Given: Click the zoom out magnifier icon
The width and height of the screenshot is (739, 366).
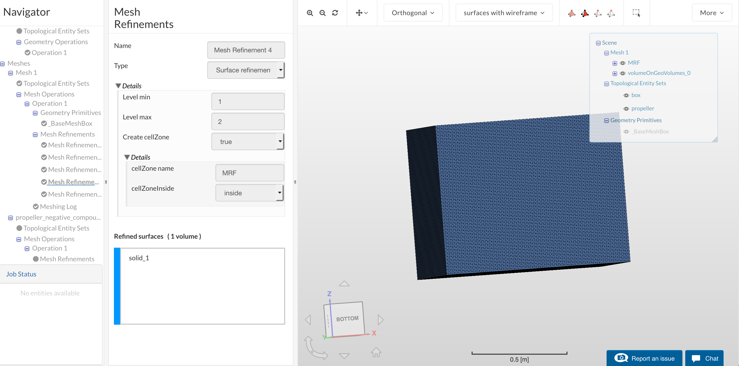Looking at the screenshot, I should (x=322, y=13).
